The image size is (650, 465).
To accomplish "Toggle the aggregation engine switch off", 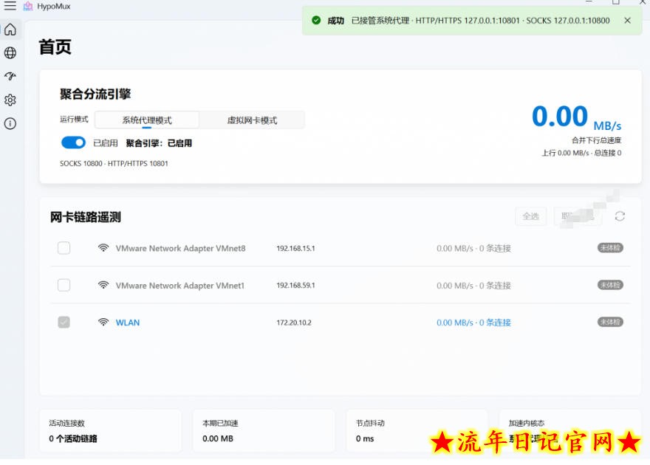I will pyautogui.click(x=73, y=143).
